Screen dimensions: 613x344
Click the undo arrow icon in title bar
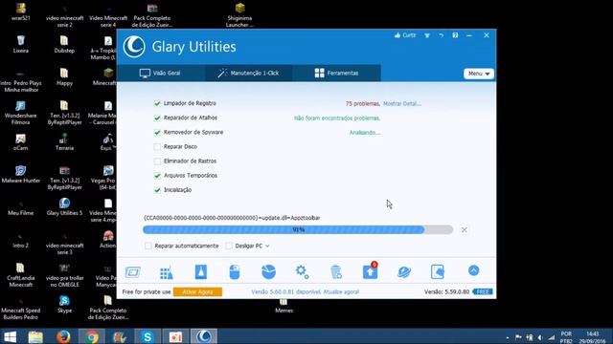[x=441, y=35]
